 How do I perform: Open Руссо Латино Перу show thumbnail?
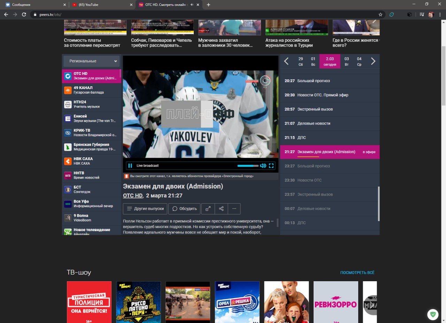139,302
